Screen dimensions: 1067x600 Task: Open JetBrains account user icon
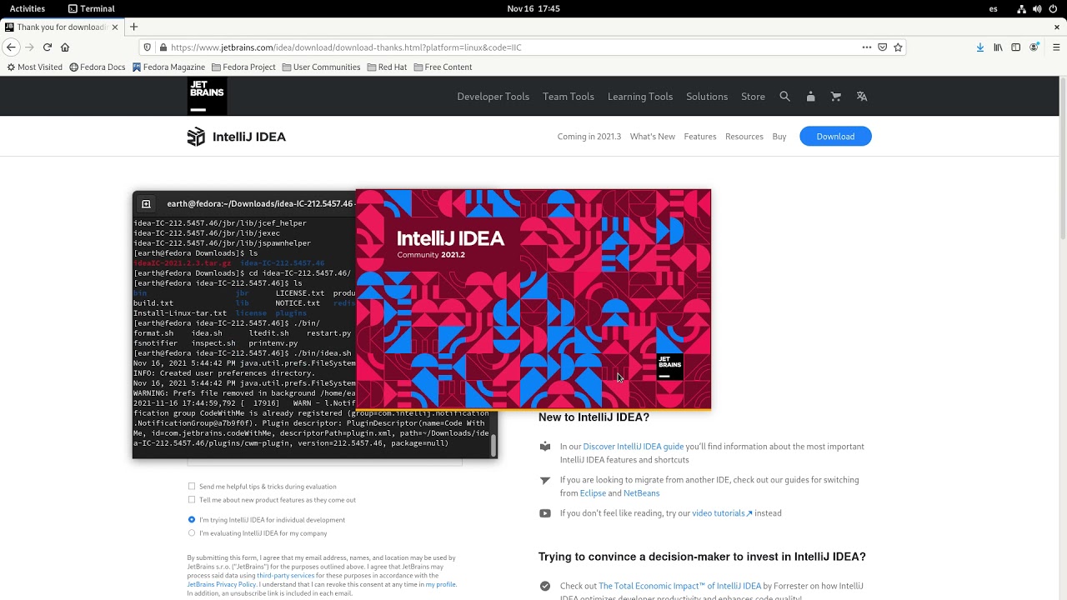810,97
